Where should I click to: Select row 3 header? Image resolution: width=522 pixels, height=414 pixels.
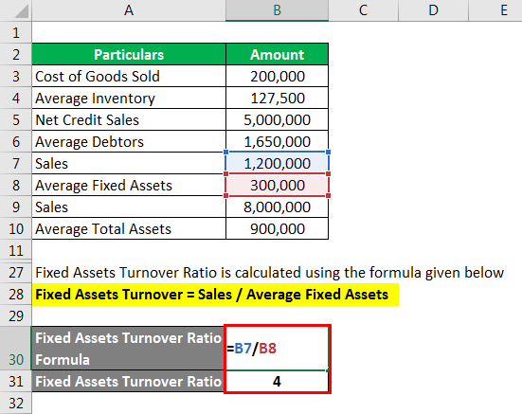click(16, 76)
